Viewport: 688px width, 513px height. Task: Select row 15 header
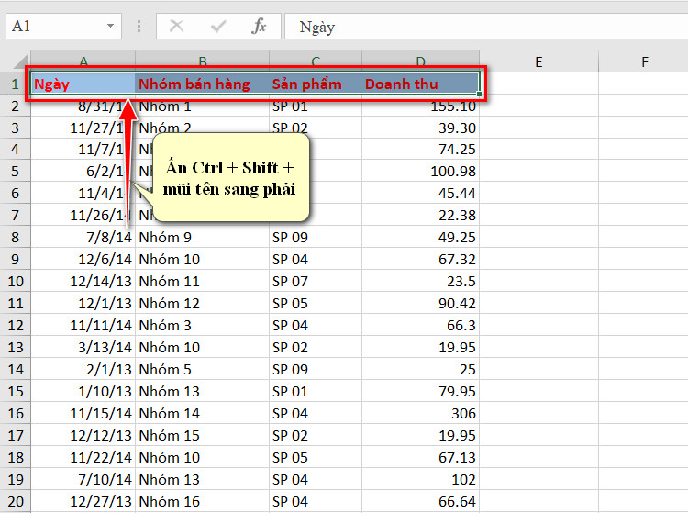point(15,391)
